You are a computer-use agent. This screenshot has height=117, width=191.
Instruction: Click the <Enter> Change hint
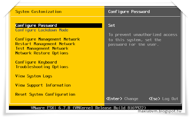(122, 99)
